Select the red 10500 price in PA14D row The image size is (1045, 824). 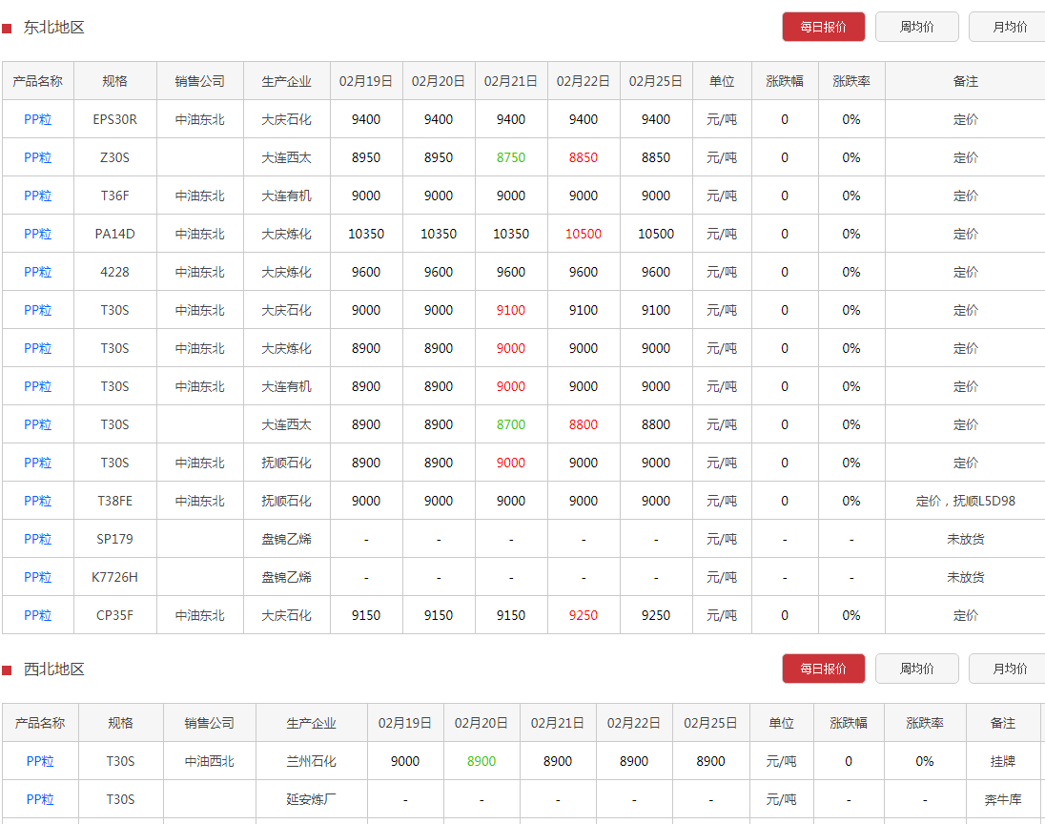click(x=584, y=234)
